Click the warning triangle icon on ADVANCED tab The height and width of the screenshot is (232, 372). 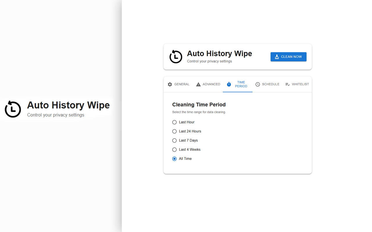click(198, 84)
